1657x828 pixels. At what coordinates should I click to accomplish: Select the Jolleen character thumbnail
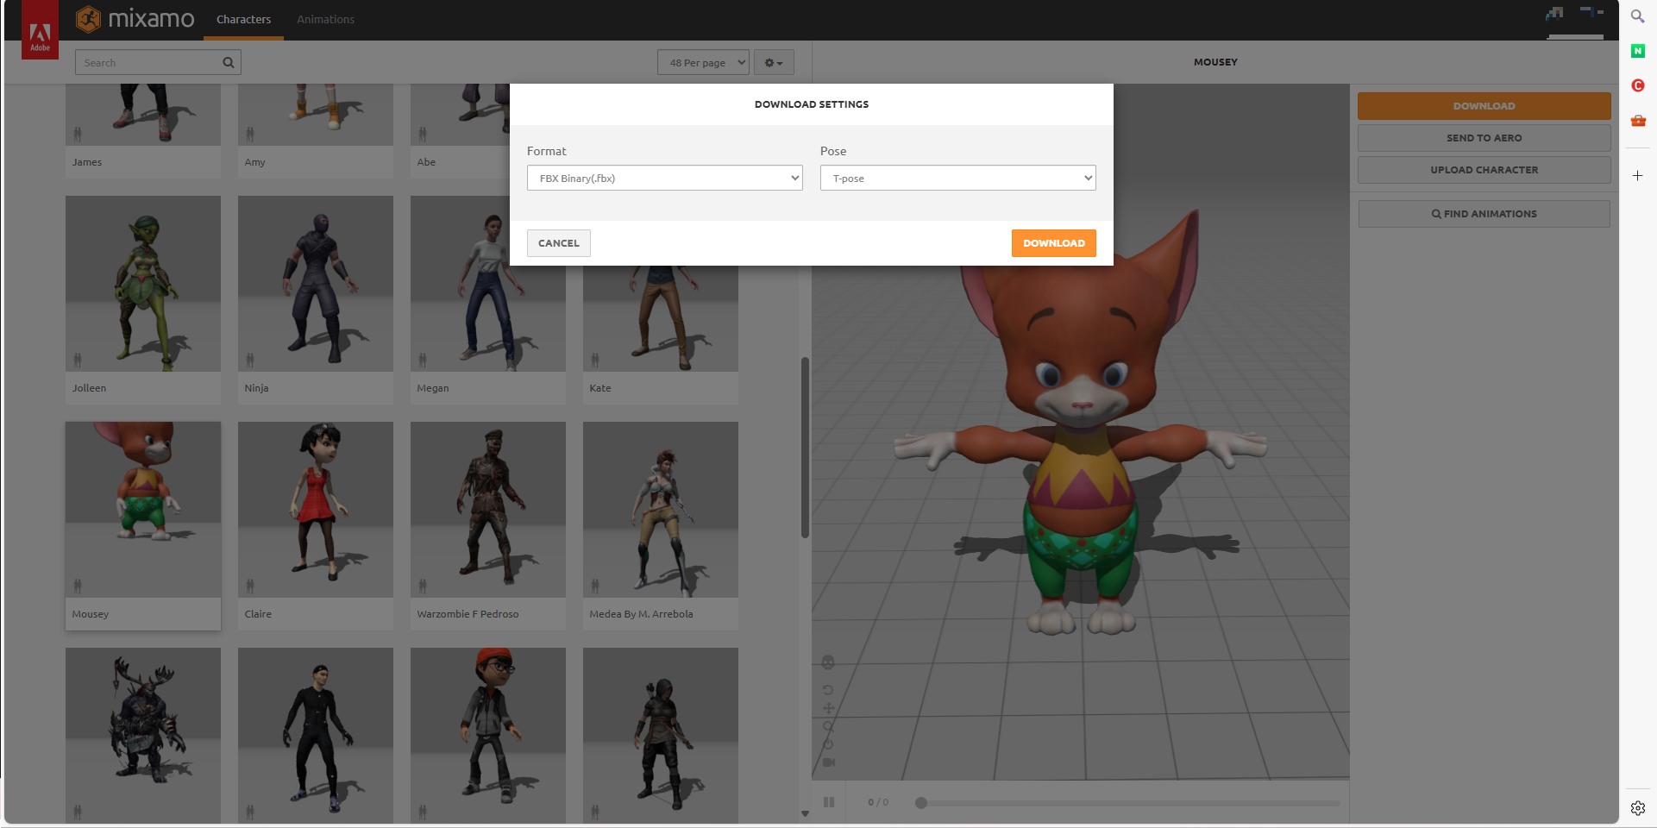coord(143,284)
